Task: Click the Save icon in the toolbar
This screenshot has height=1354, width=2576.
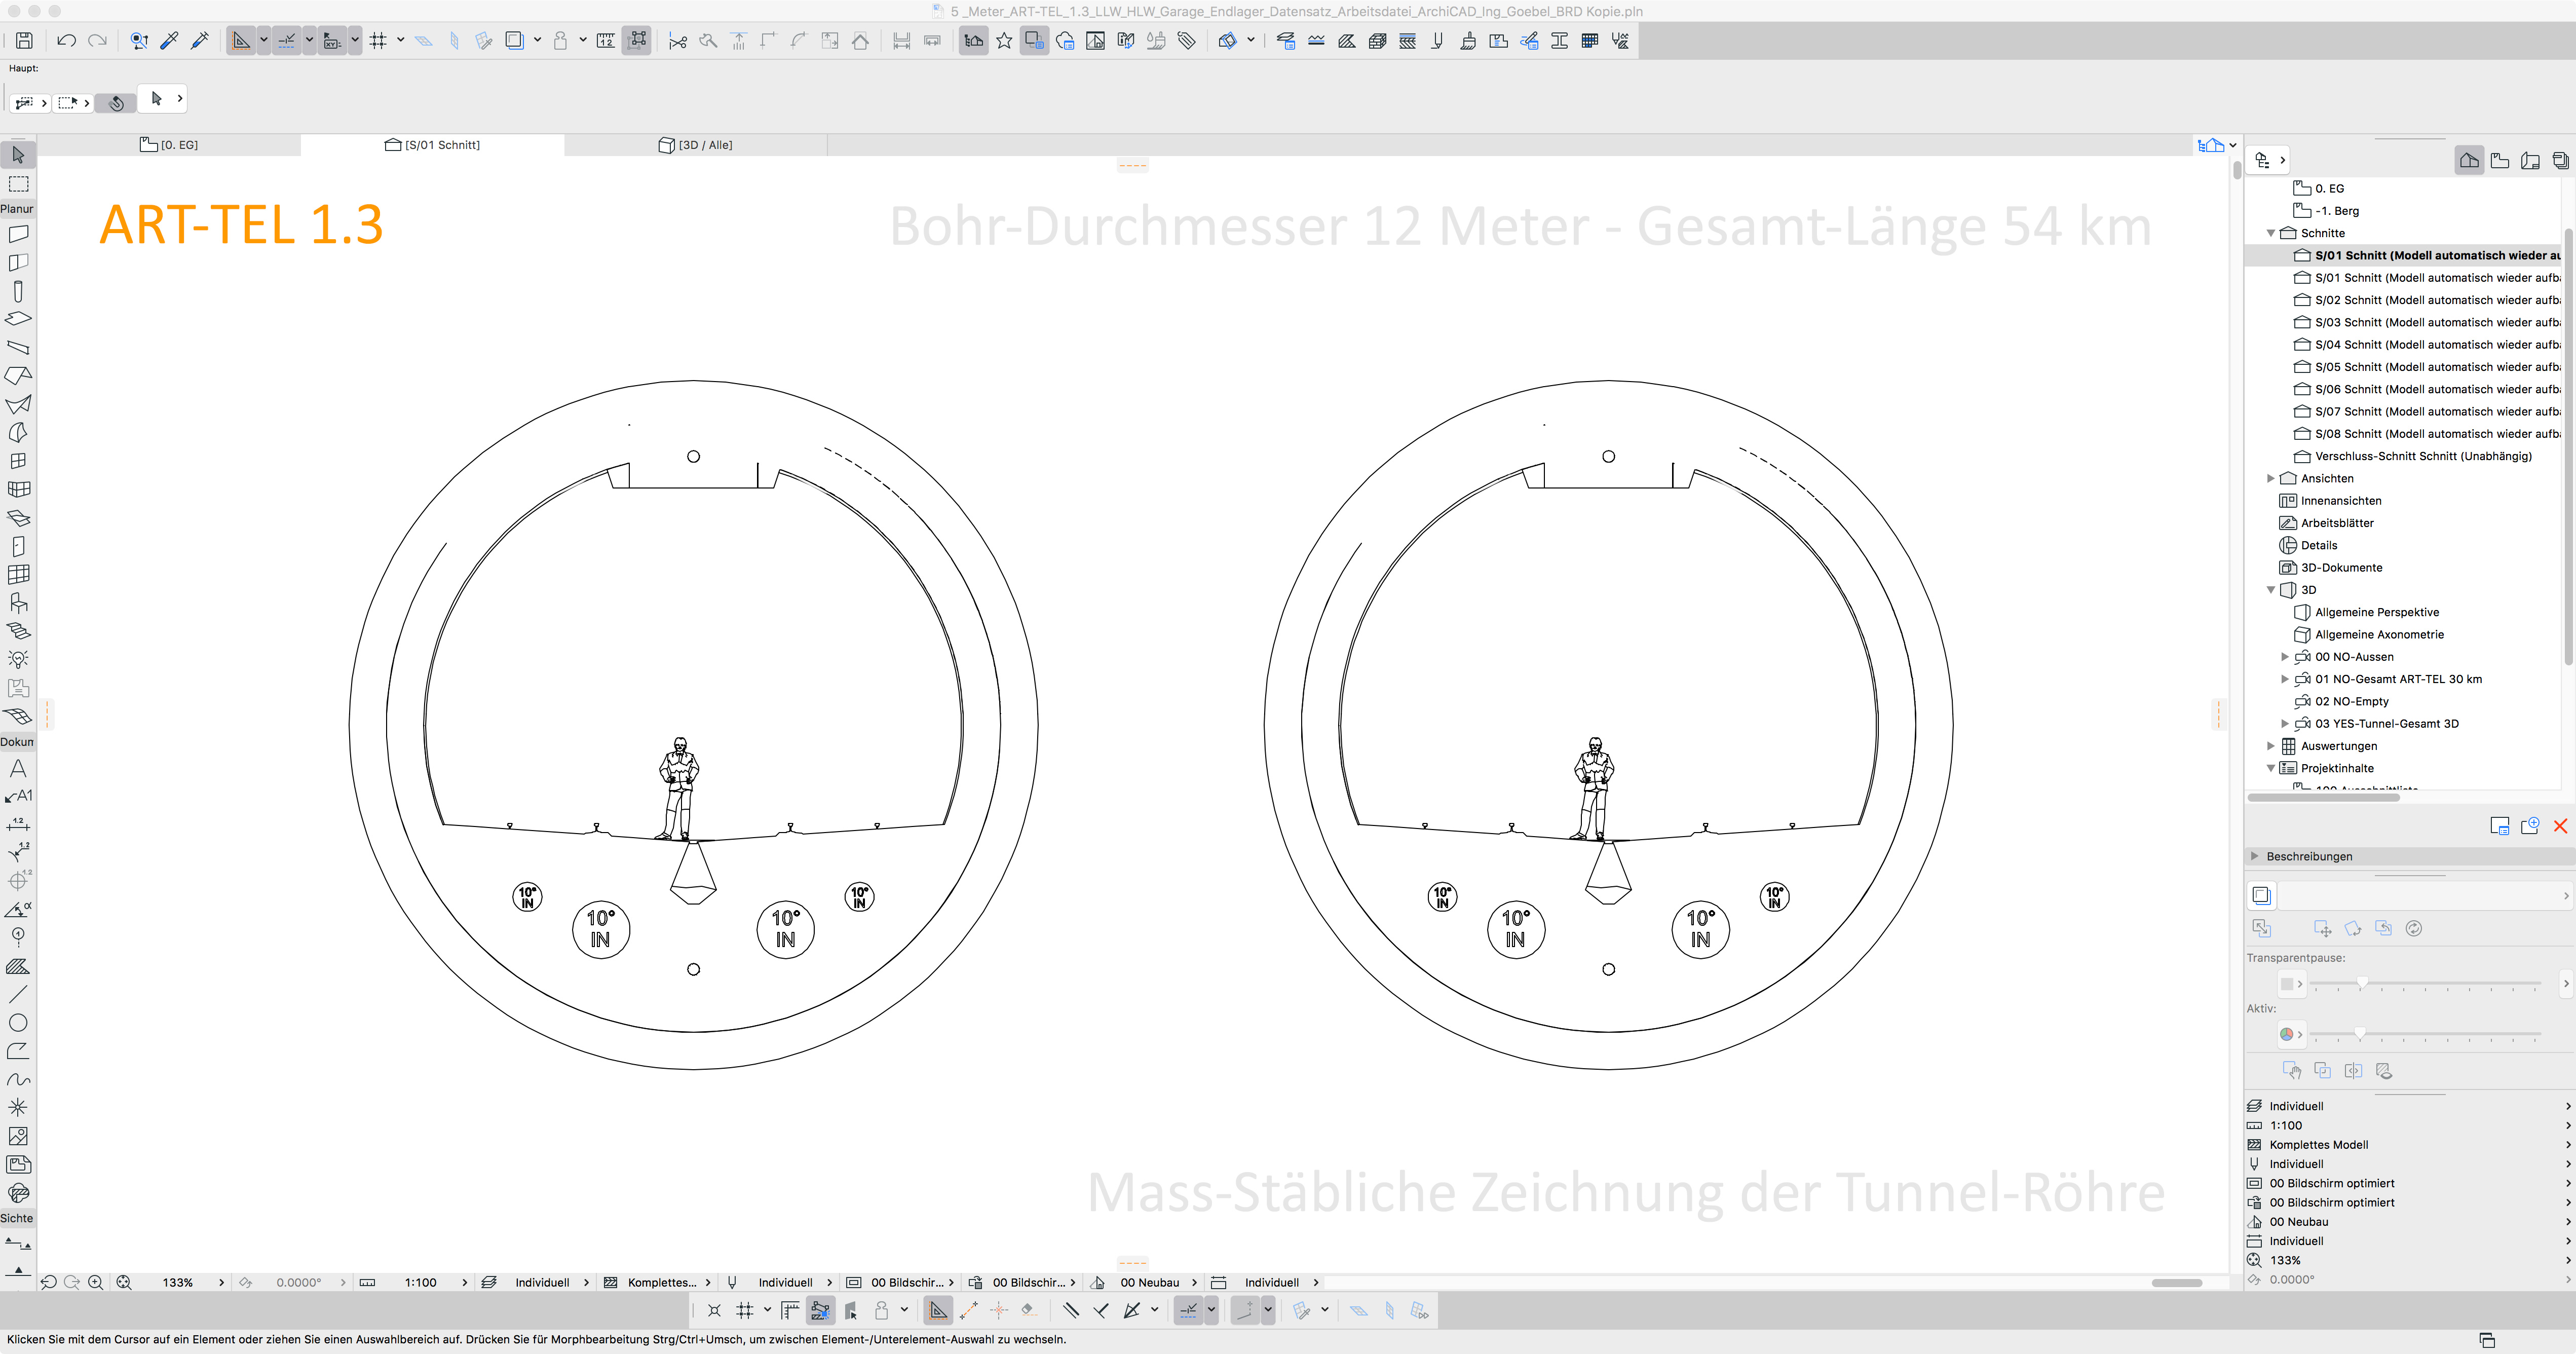Action: (x=24, y=41)
